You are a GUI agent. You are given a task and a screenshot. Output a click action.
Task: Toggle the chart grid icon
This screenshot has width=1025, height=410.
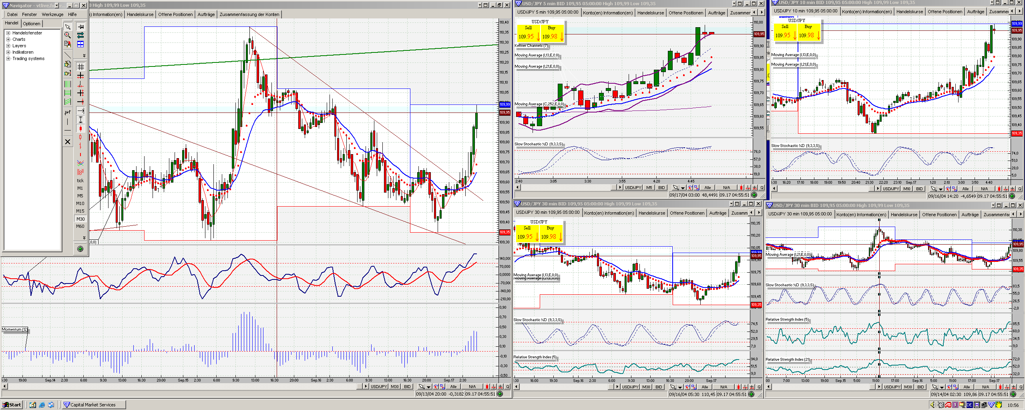pos(80,67)
